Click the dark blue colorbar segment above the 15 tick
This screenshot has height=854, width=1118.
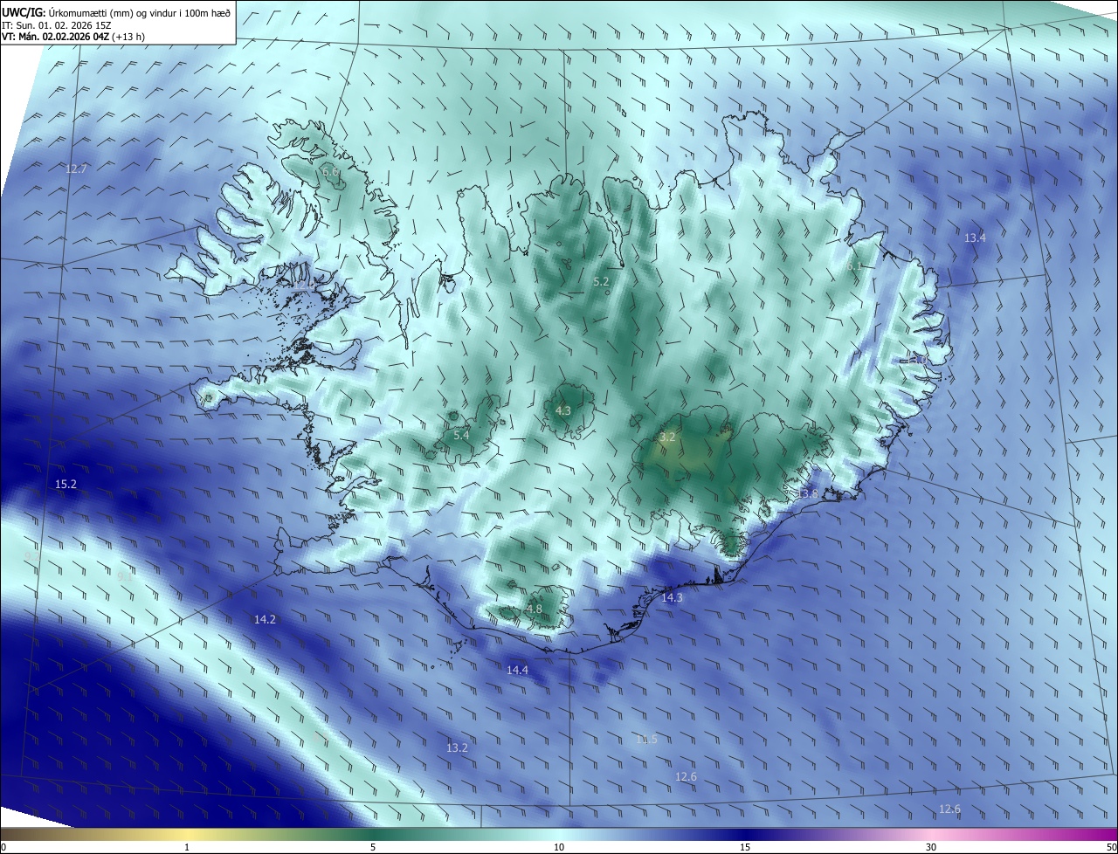point(745,834)
